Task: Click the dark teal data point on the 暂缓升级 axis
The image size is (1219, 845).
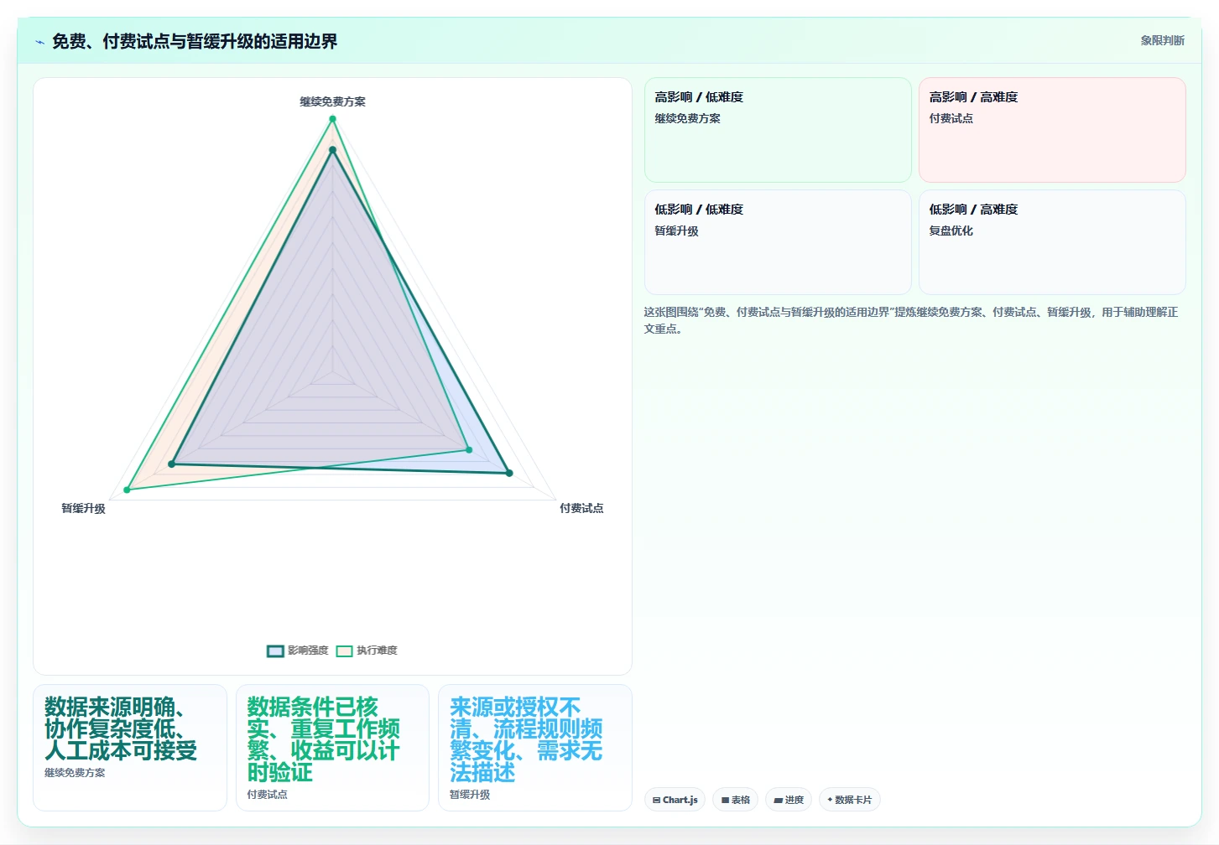Action: (172, 464)
